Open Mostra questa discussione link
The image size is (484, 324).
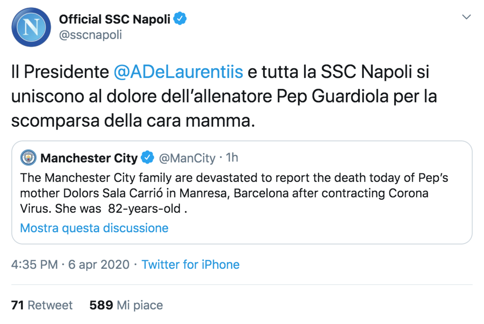pos(94,228)
